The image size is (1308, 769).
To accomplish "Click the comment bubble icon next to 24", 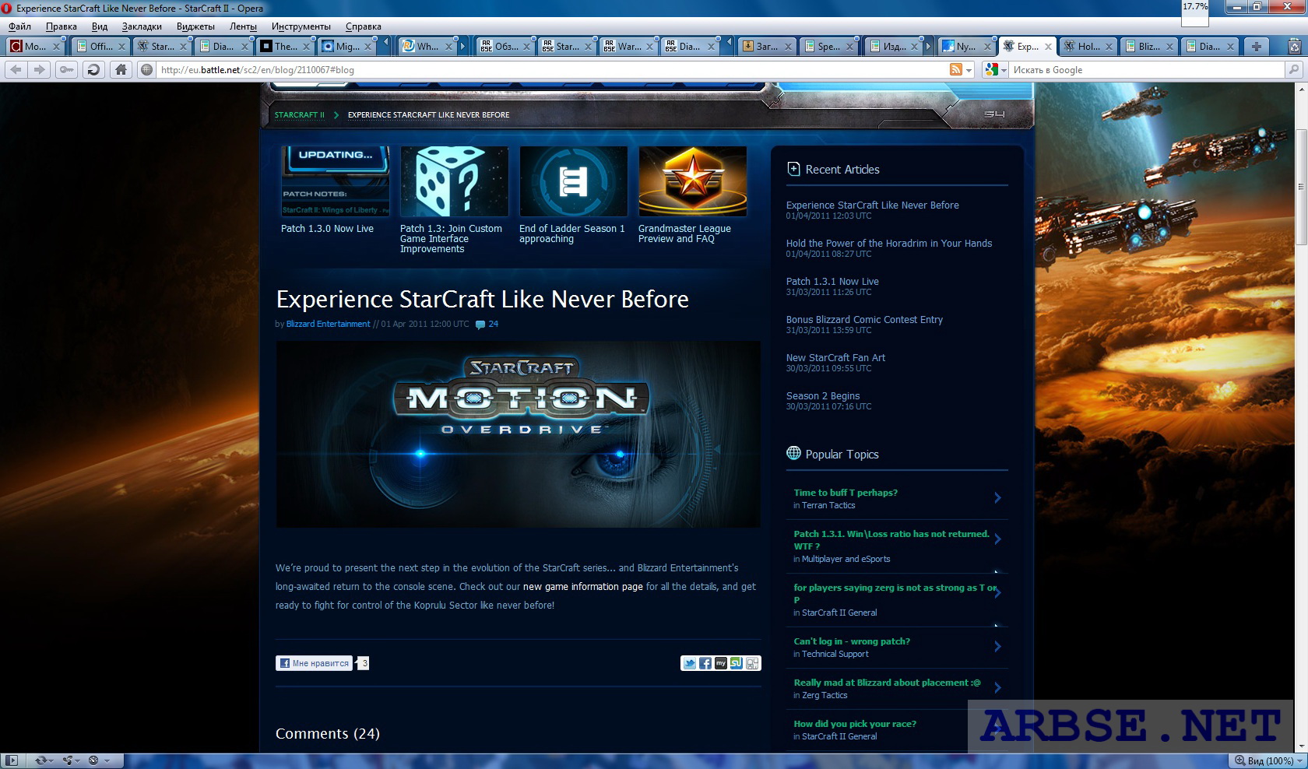I will point(480,325).
